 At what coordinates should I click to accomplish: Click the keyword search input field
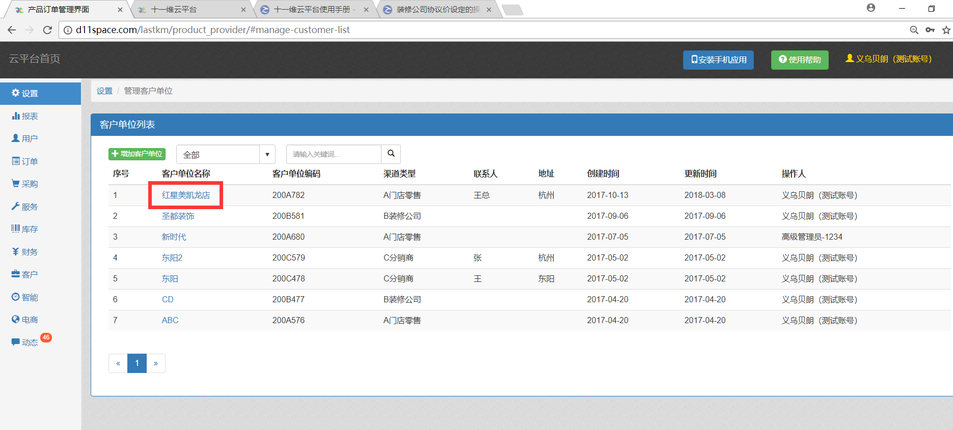pos(334,154)
